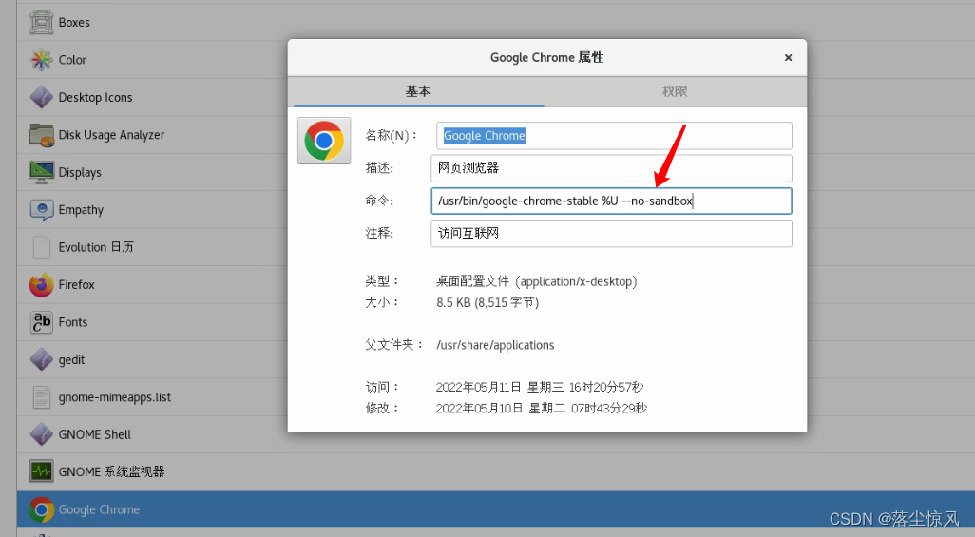The width and height of the screenshot is (975, 537).
Task: Select the Empathy label
Action: click(x=81, y=210)
